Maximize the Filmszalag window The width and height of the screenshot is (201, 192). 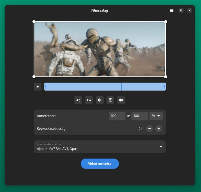[181, 10]
